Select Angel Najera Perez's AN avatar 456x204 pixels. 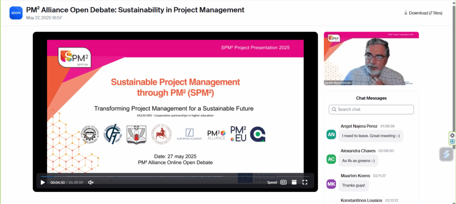pyautogui.click(x=331, y=134)
